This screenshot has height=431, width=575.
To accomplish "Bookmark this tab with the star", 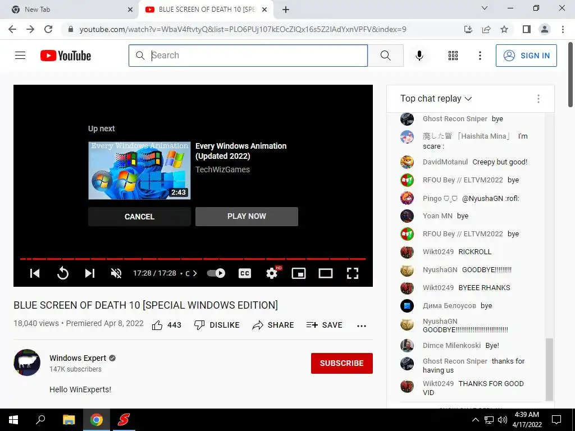I will point(504,29).
